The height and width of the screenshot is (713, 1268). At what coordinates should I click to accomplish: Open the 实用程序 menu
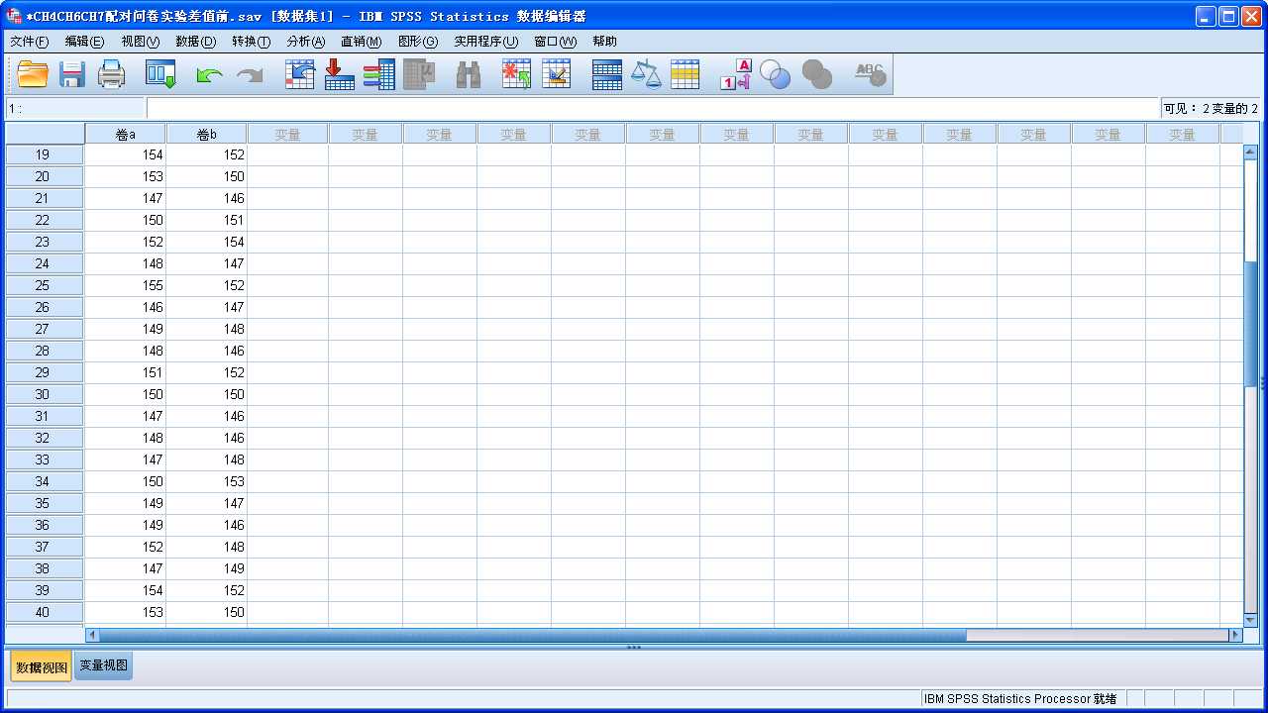485,42
